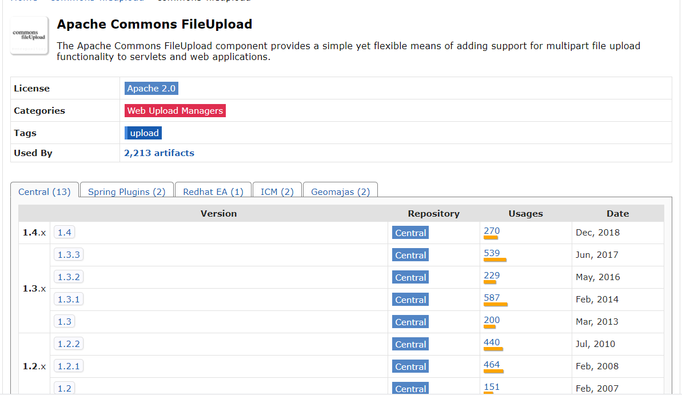682x395 pixels.
Task: Click the commons fileUpload logo thumbnail
Action: (29, 35)
